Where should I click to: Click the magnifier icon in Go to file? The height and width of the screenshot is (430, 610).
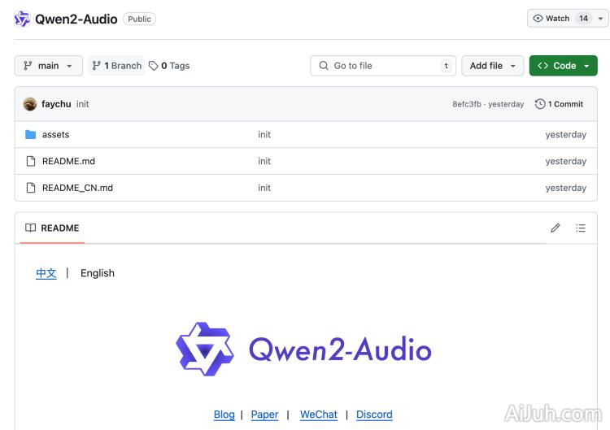pyautogui.click(x=324, y=66)
